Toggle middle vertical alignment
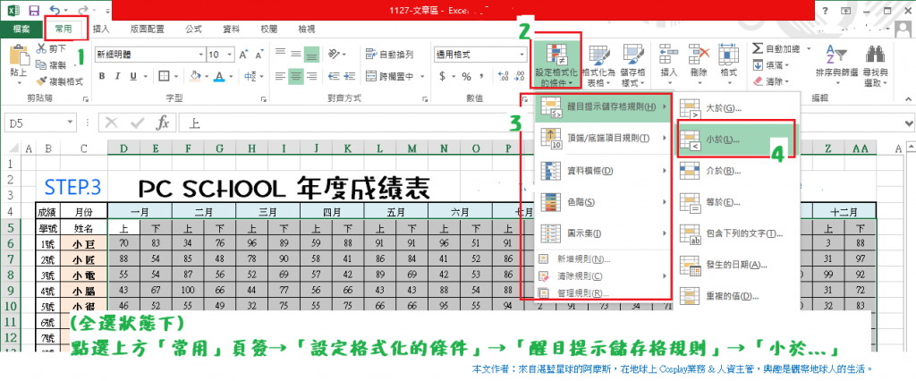This screenshot has width=916, height=381. pos(296,55)
